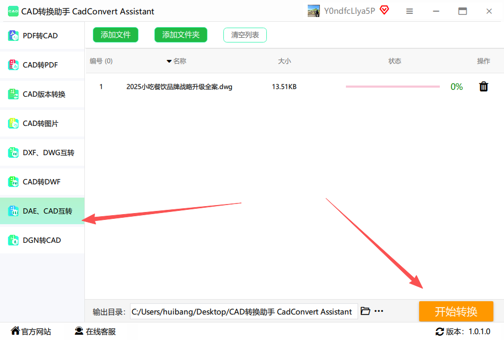Screen dimensions: 504x340
Task: Open the output folder icon
Action: pos(365,311)
